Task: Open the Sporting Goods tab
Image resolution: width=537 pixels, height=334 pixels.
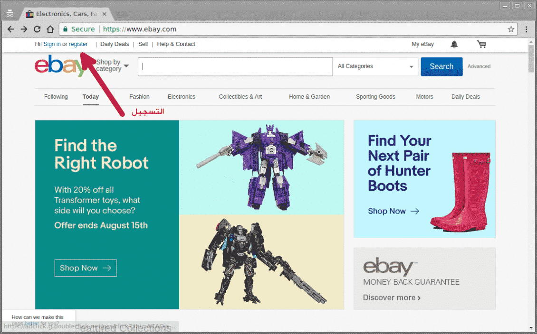Action: click(x=375, y=97)
